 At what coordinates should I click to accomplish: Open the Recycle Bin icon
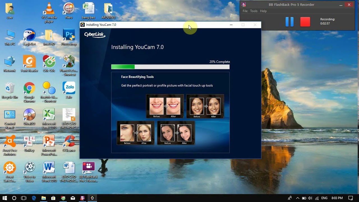(x=10, y=91)
